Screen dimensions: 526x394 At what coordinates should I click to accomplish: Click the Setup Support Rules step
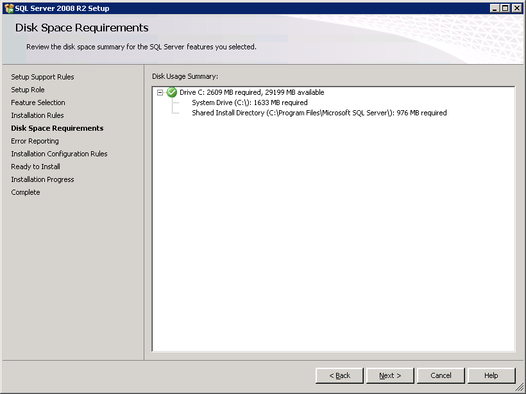point(42,77)
